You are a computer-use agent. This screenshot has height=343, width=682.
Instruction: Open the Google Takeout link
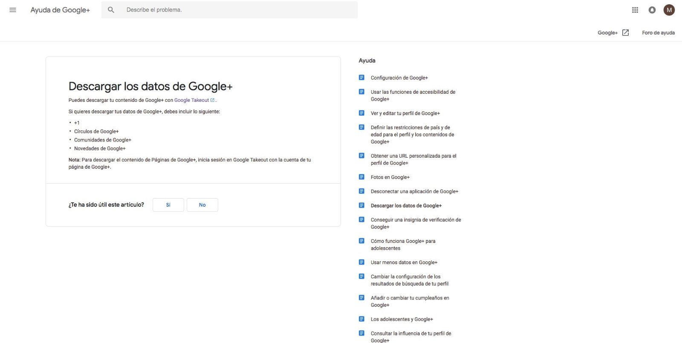click(191, 100)
